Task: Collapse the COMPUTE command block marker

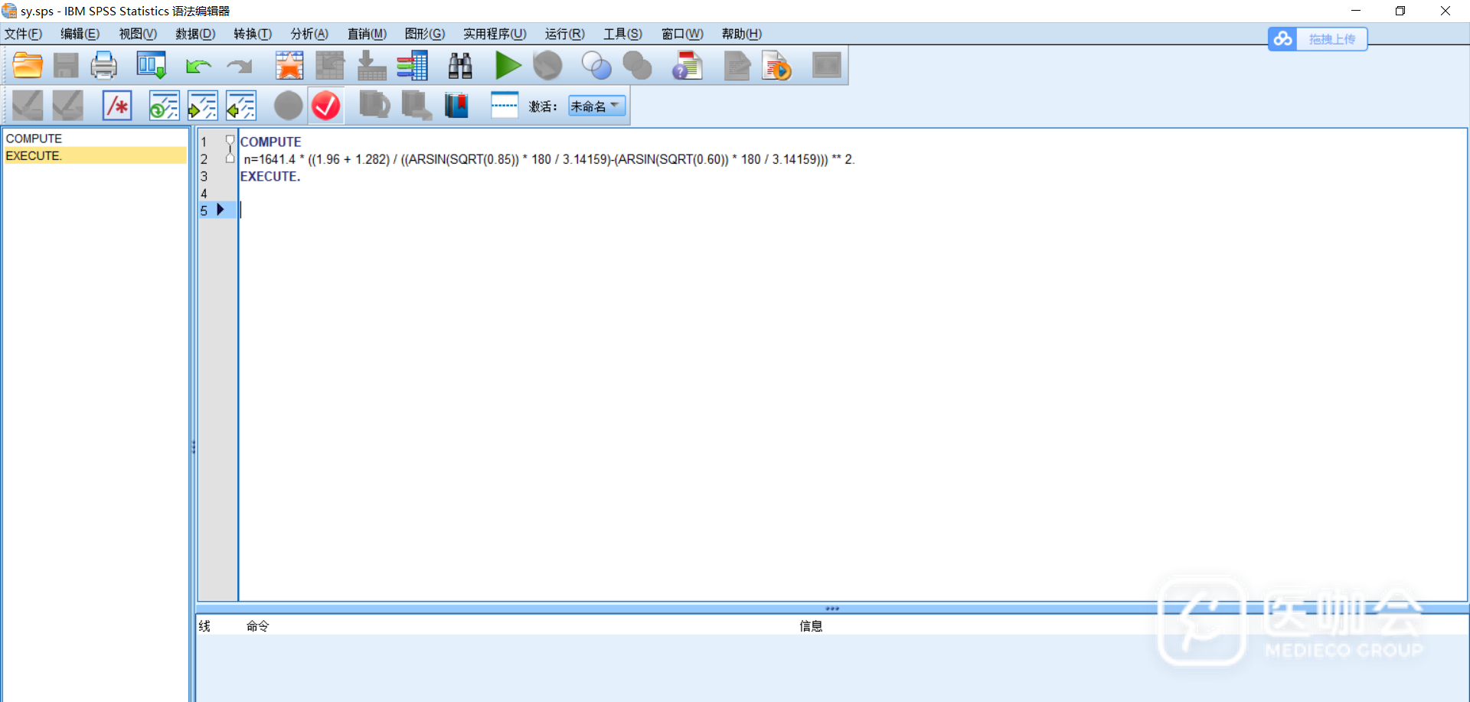Action: coord(230,141)
